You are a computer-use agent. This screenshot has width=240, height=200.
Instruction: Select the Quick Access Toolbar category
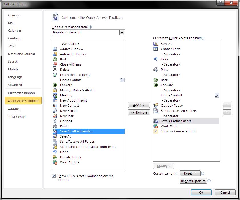point(23,101)
